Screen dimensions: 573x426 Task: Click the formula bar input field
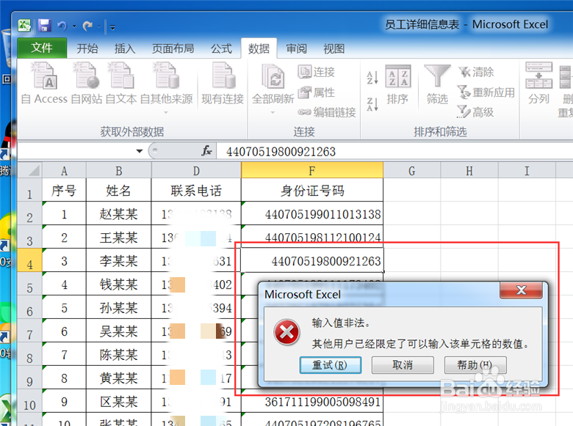(x=394, y=151)
